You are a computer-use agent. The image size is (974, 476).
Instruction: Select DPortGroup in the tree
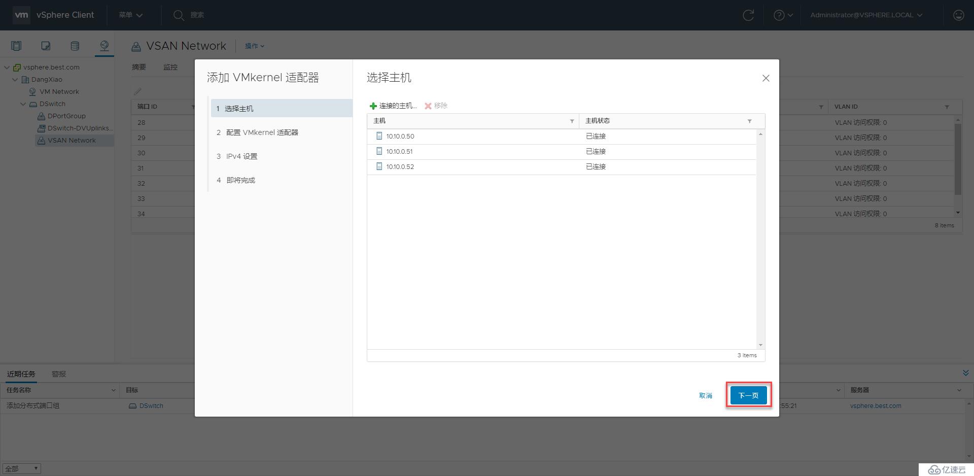66,116
